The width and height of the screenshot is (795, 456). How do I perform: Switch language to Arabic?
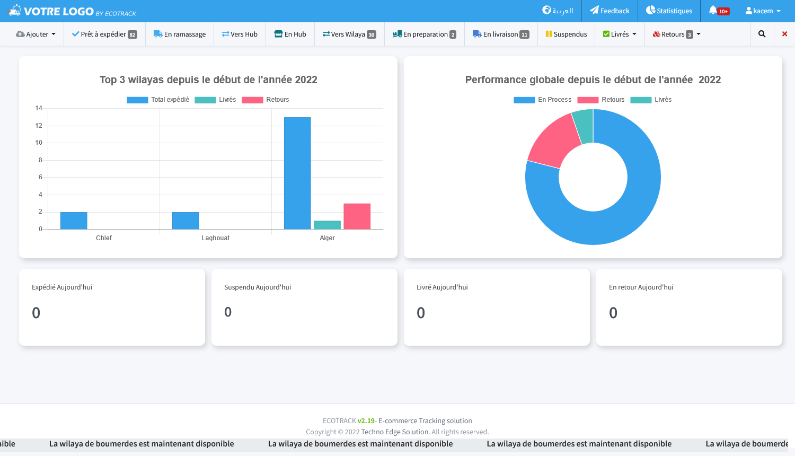click(558, 11)
